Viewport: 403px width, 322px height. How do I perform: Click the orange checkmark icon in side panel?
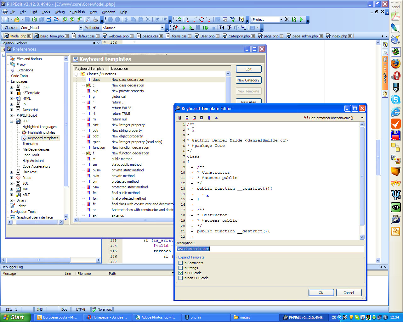tap(395, 124)
